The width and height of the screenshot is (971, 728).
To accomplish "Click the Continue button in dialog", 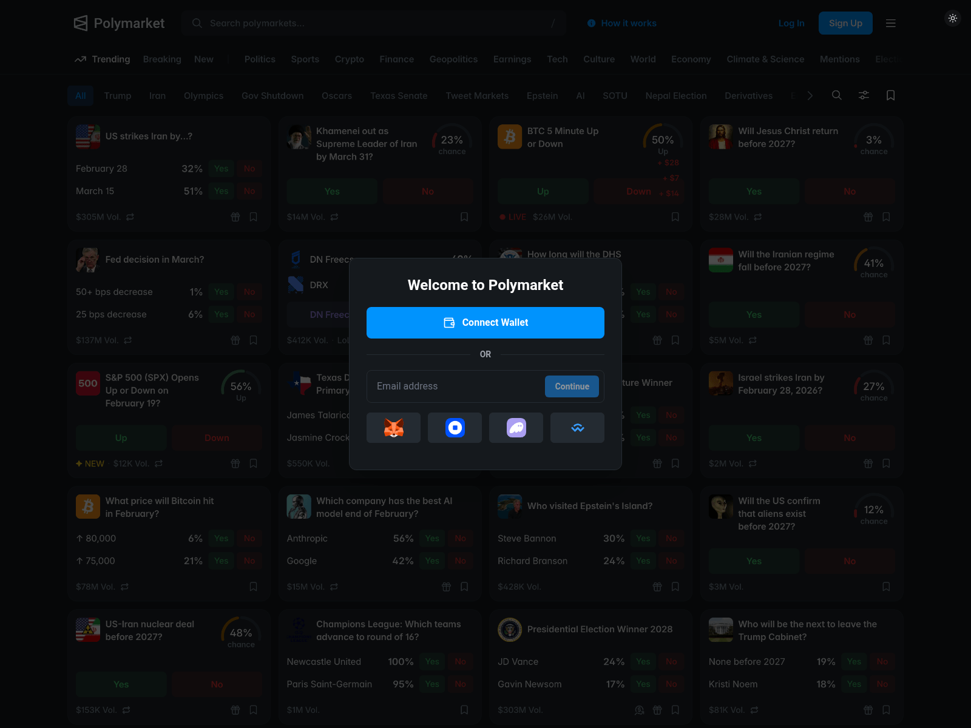I will tap(572, 386).
